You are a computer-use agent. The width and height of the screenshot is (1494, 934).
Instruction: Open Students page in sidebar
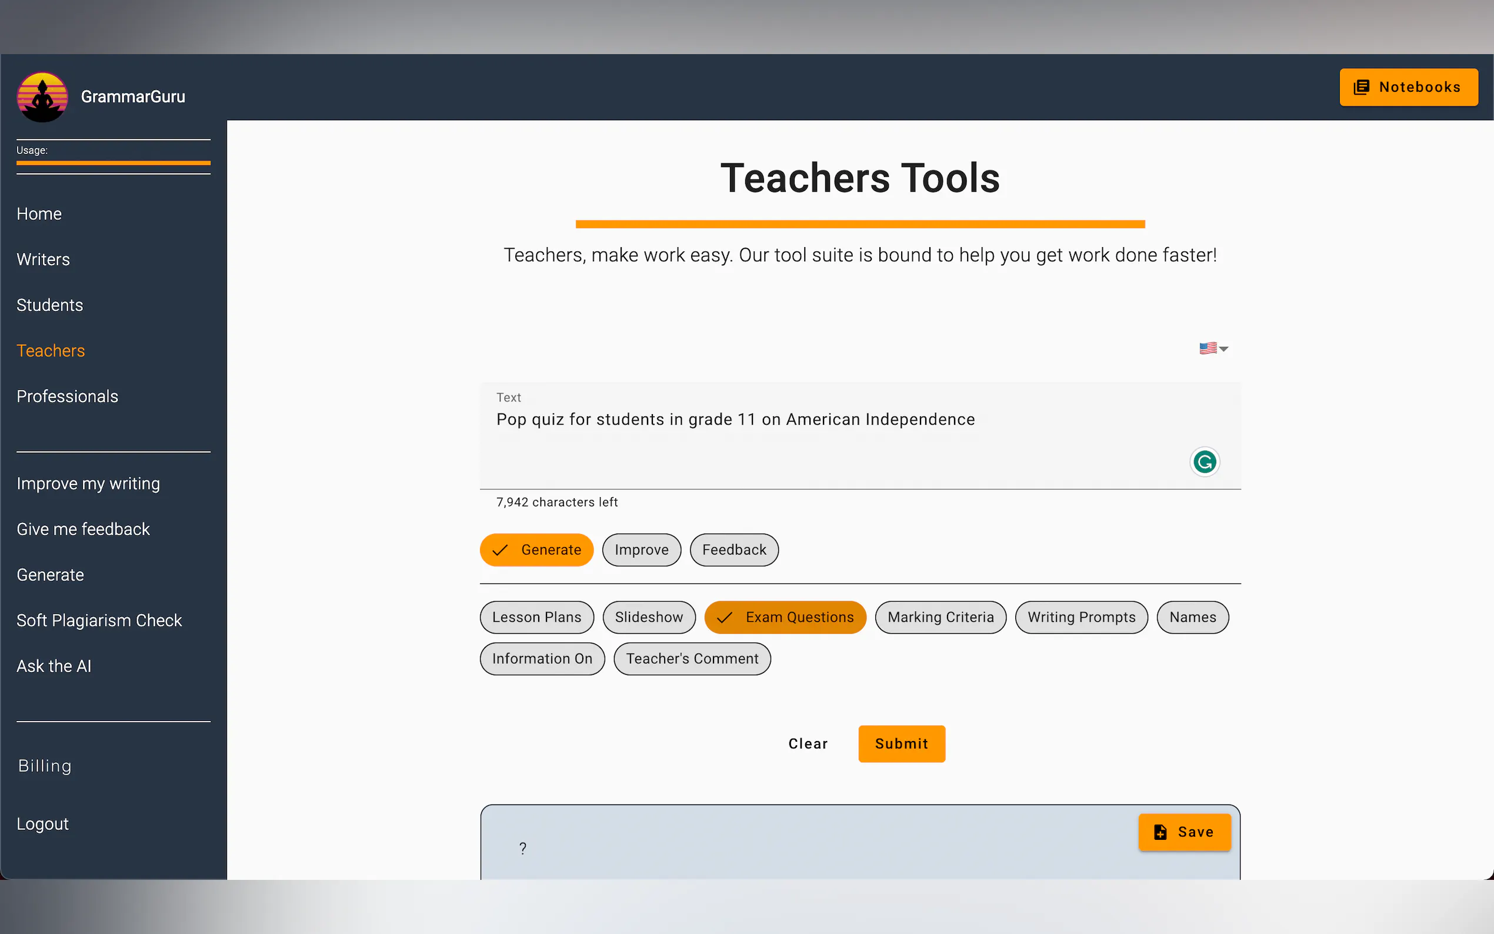click(49, 305)
